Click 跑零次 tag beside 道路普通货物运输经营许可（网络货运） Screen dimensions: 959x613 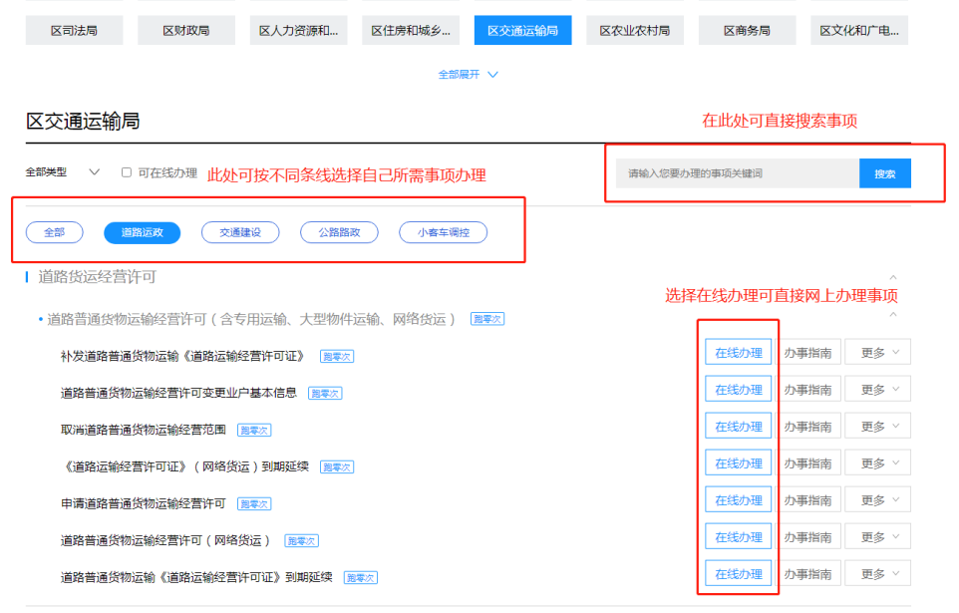click(301, 541)
